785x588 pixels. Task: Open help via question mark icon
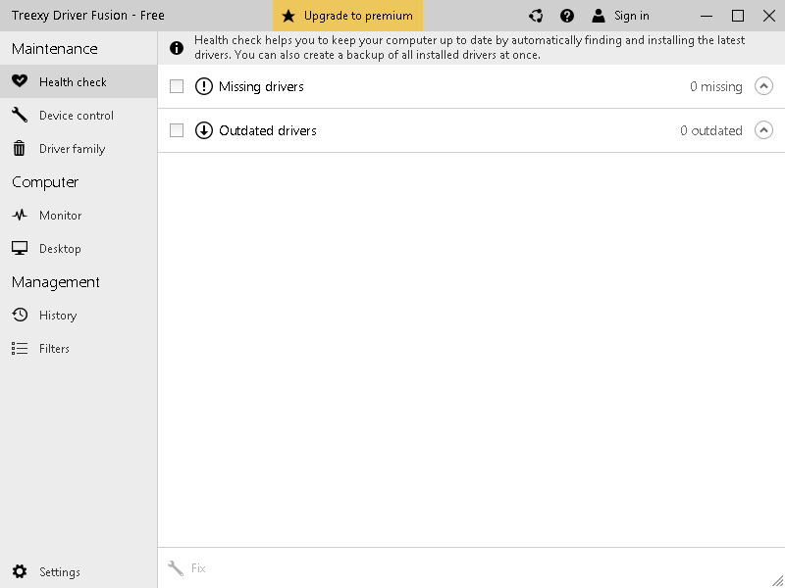coord(567,16)
